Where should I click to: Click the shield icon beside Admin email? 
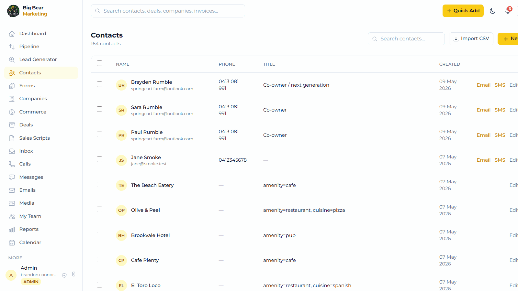point(64,275)
